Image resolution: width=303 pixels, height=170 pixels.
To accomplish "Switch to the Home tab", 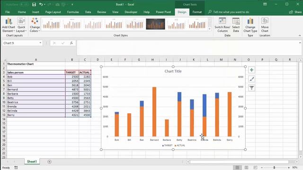I will point(22,12).
